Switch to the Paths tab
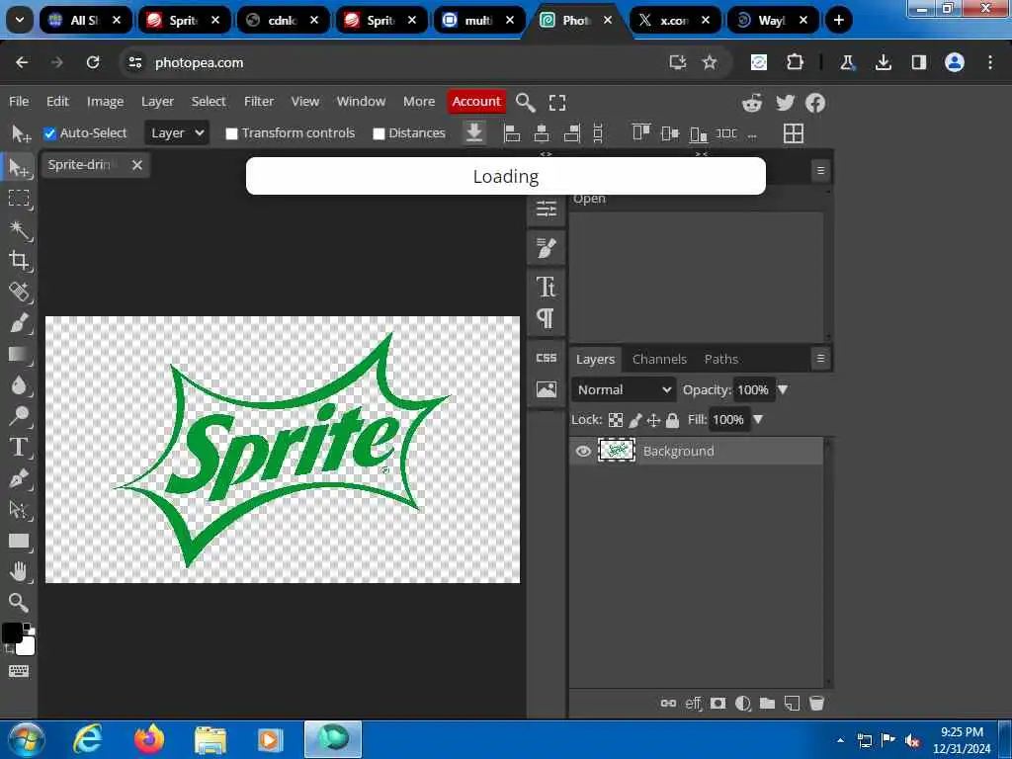1012x759 pixels. (x=720, y=359)
